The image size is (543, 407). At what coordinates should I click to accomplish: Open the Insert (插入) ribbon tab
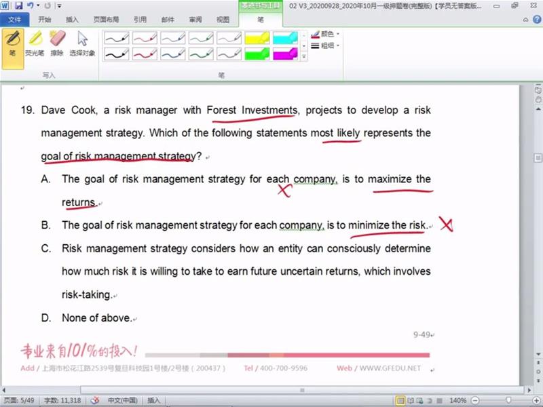coord(72,20)
